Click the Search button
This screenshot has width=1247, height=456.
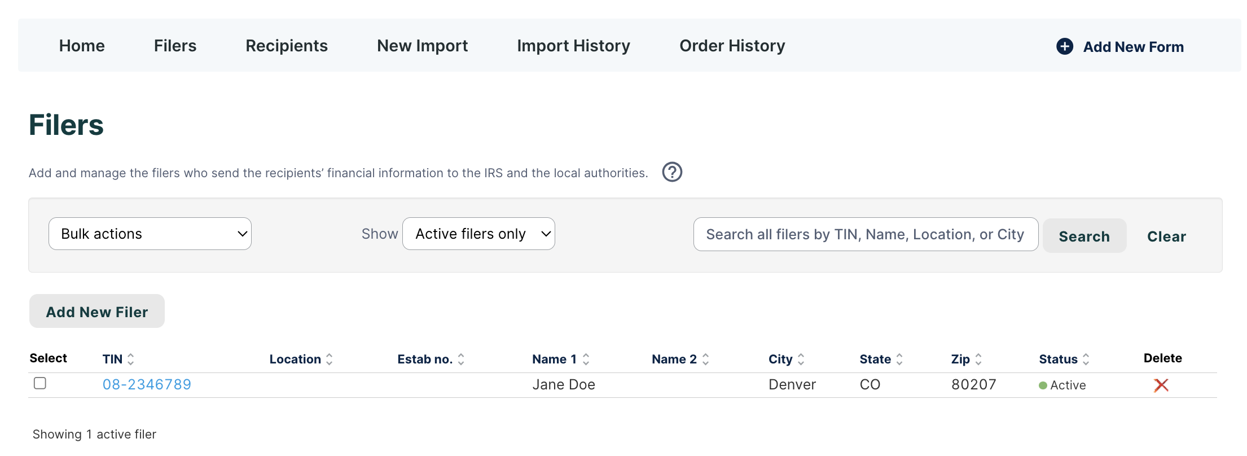(1084, 236)
